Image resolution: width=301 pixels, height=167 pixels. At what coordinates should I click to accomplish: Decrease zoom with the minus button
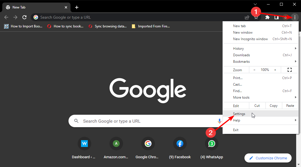coord(254,70)
